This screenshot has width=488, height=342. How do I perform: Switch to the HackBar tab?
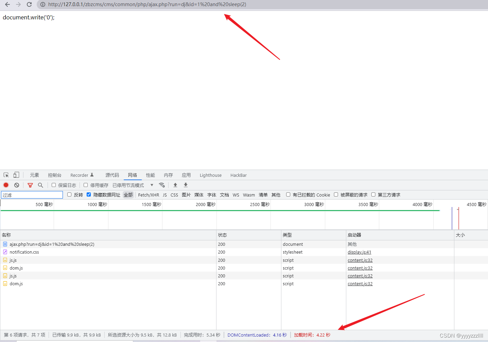point(239,175)
